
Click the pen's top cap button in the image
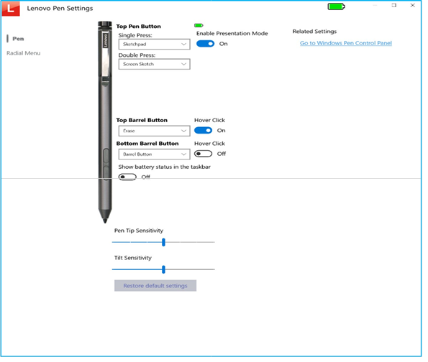105,24
